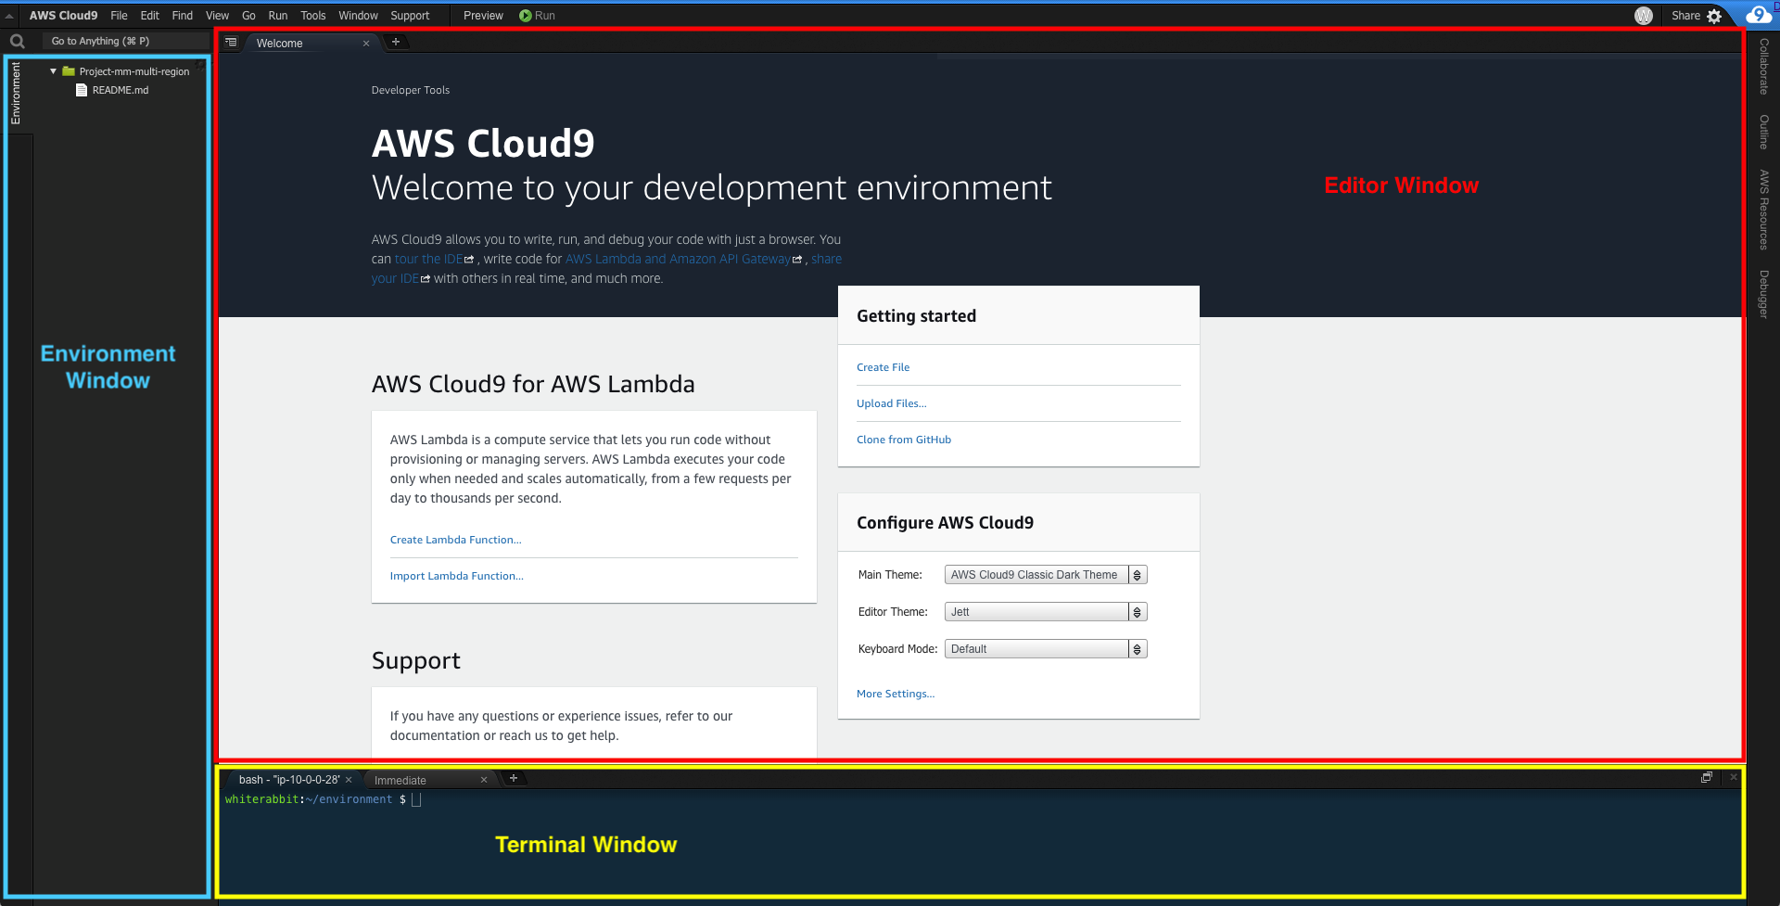Click the Cloud9 cloud logo icon

(x=1758, y=15)
